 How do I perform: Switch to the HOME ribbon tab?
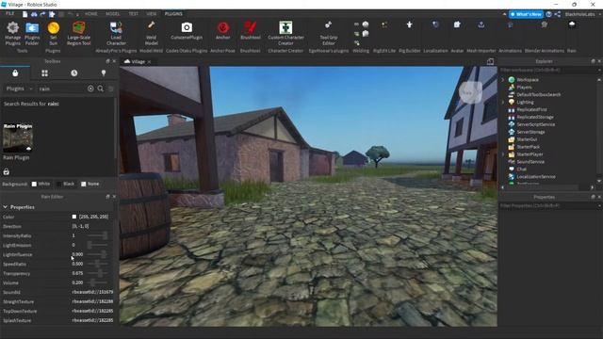(x=91, y=14)
